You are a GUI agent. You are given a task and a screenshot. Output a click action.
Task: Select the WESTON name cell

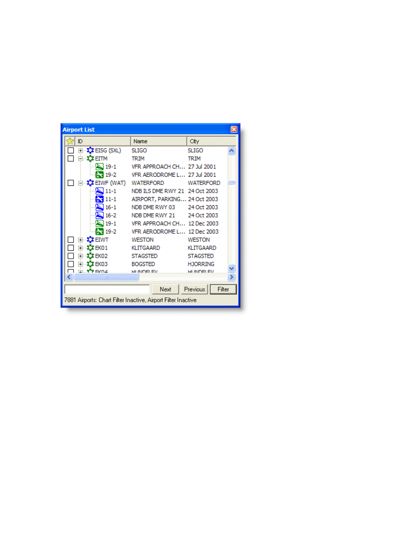[x=143, y=240]
